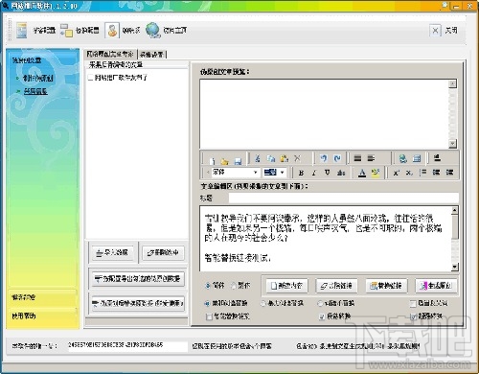Click the export checked pseudo-original data button
Viewport: 479px width, 374px height.
coord(138,279)
